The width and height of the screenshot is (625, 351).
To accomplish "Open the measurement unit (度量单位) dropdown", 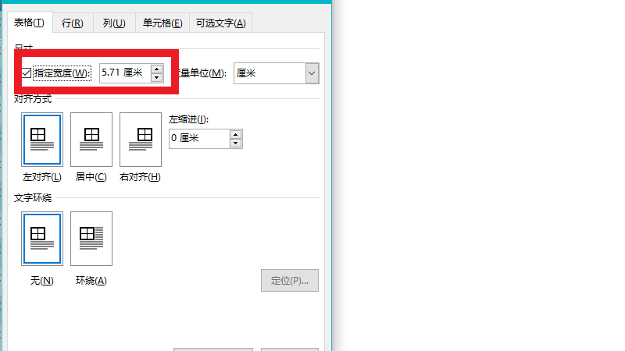I will [x=312, y=73].
